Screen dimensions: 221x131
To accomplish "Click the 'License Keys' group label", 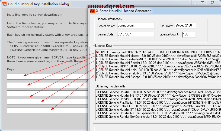I will coord(104,46).
